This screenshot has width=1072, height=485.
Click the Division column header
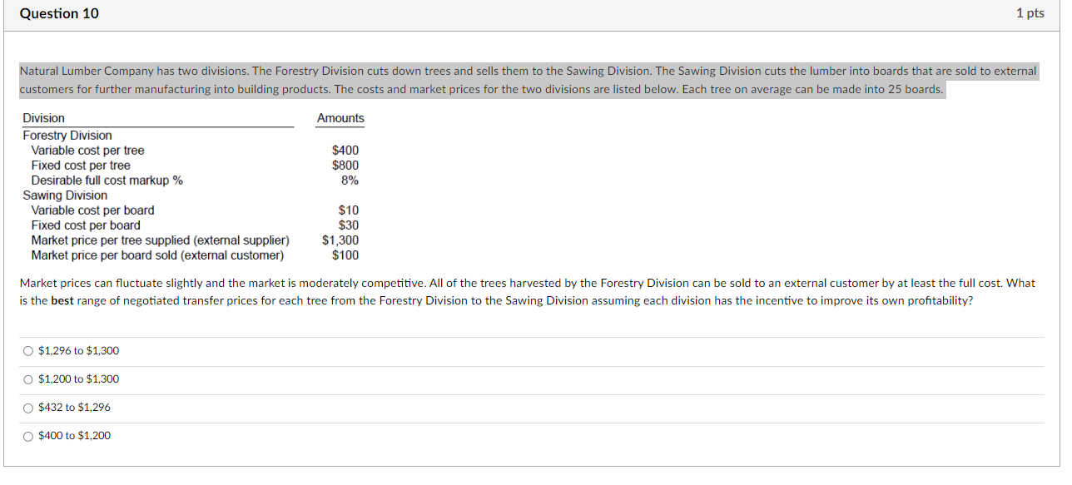(43, 118)
